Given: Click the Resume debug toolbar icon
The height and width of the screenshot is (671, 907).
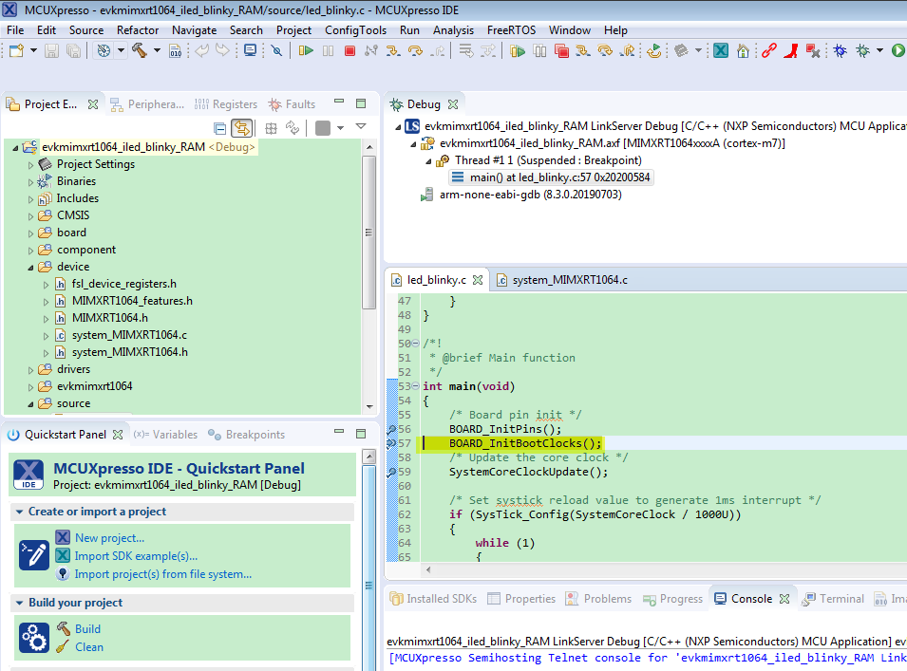Looking at the screenshot, I should click(x=306, y=50).
